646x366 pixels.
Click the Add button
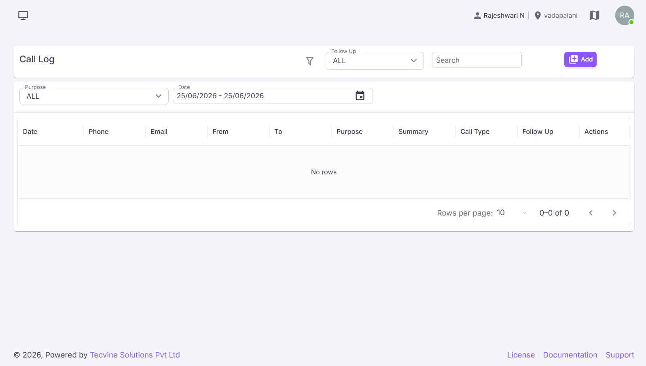[x=580, y=59]
